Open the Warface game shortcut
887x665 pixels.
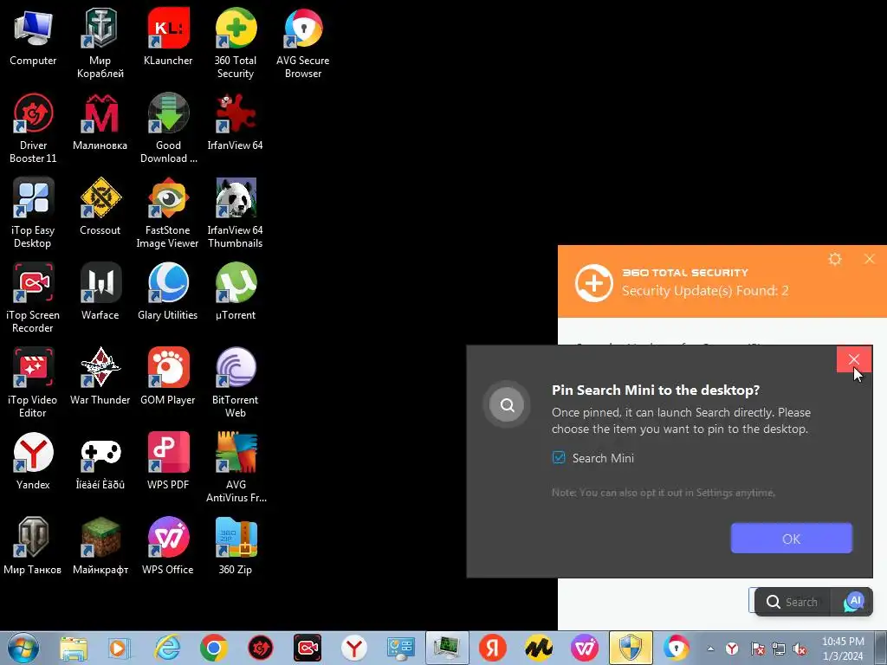pyautogui.click(x=100, y=292)
